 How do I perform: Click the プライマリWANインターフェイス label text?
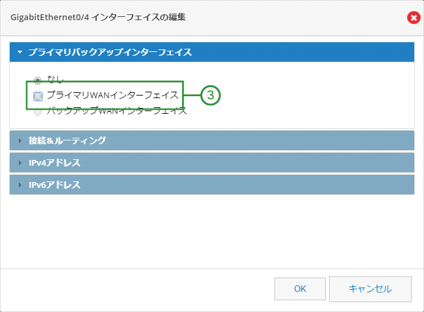click(x=113, y=95)
